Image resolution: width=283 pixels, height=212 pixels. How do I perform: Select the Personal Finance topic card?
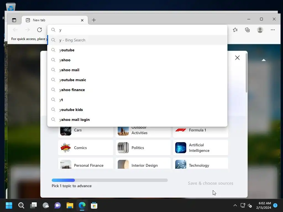click(86, 163)
